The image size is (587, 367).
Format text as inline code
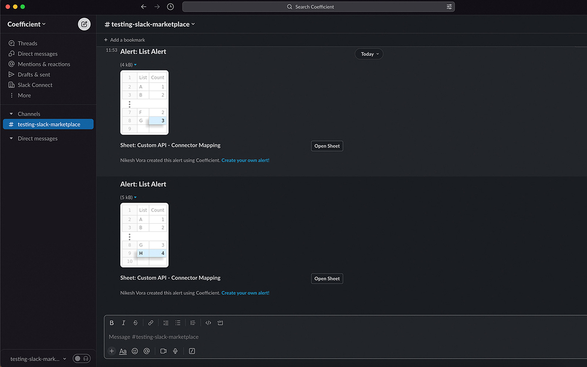(x=208, y=323)
